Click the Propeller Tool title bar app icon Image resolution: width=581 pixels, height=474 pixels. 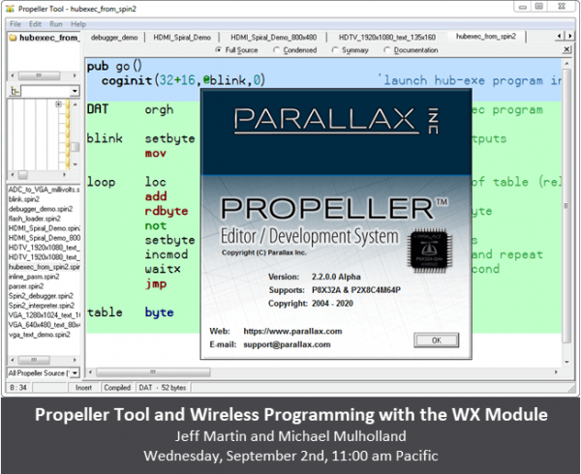tap(10, 8)
